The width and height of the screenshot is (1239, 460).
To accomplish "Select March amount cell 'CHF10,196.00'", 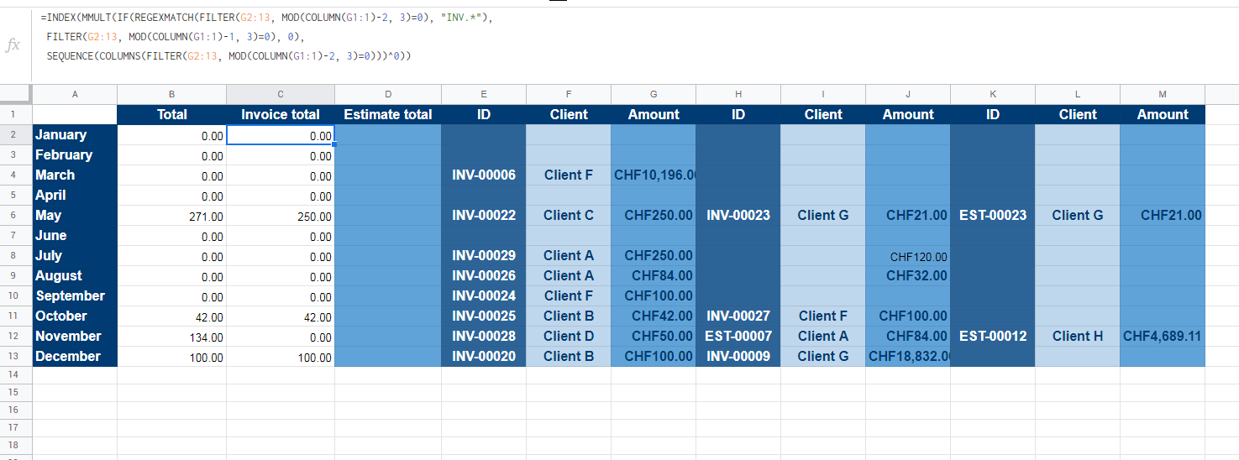I will pyautogui.click(x=654, y=175).
